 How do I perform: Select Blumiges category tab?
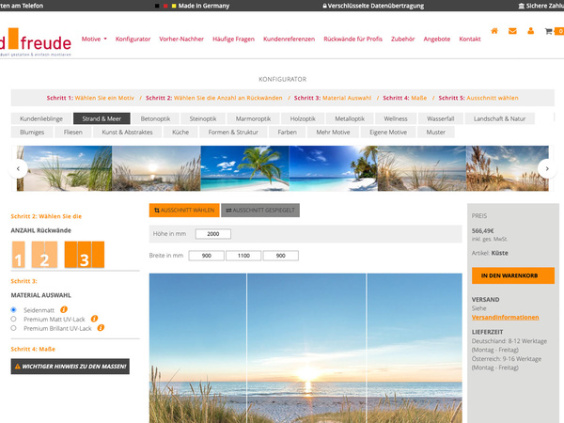click(32, 132)
